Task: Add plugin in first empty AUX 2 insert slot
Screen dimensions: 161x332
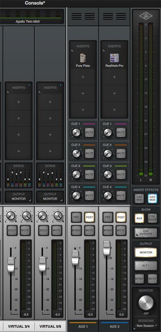Action: point(114,77)
